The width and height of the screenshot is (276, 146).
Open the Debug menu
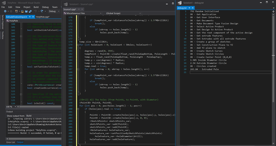click(x=45, y=7)
